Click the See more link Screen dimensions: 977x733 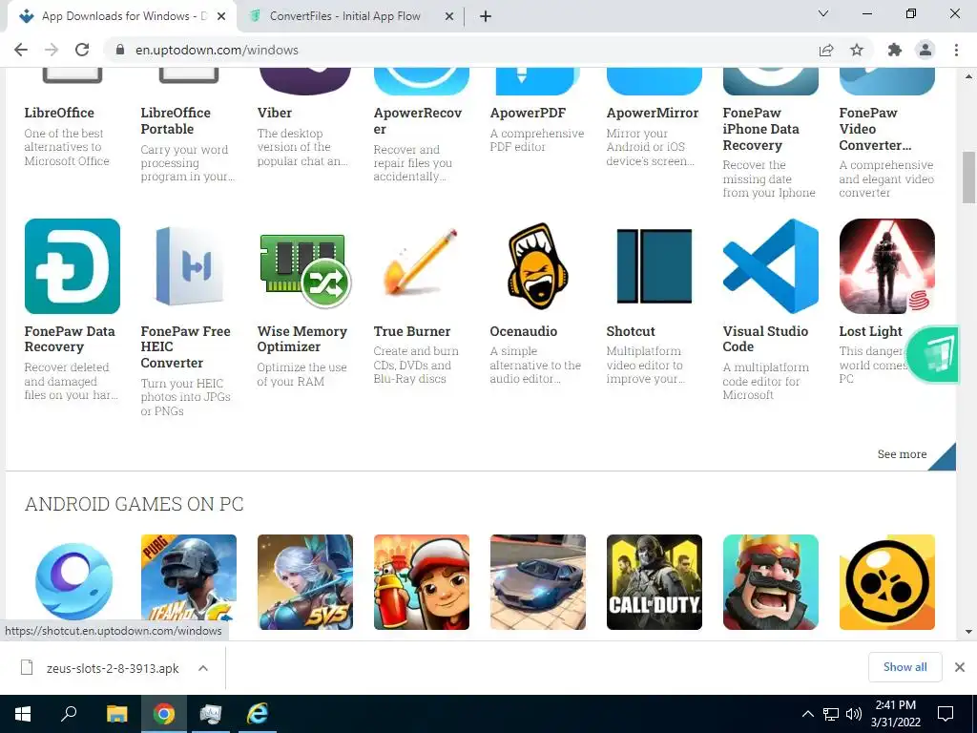tap(902, 454)
